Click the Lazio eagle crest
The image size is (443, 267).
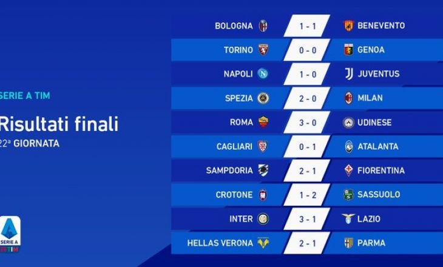click(348, 219)
